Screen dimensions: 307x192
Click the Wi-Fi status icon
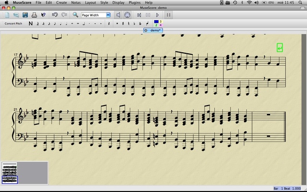(249, 2)
